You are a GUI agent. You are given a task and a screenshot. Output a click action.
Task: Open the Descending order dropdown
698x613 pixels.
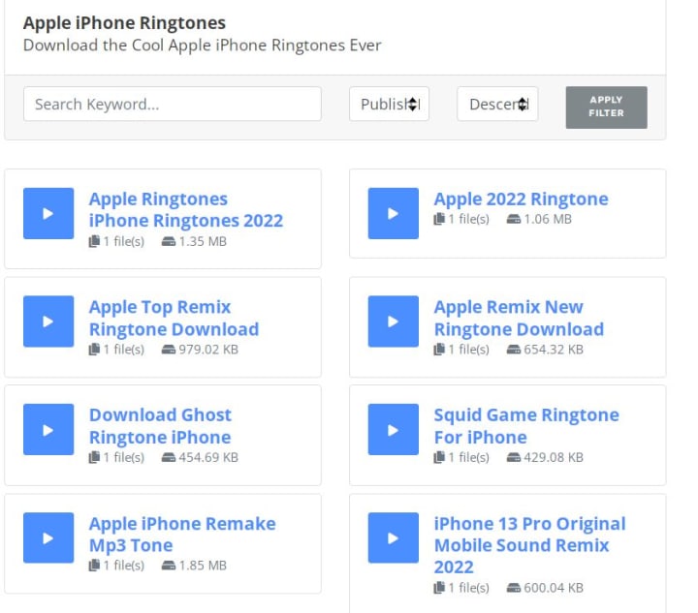(497, 104)
